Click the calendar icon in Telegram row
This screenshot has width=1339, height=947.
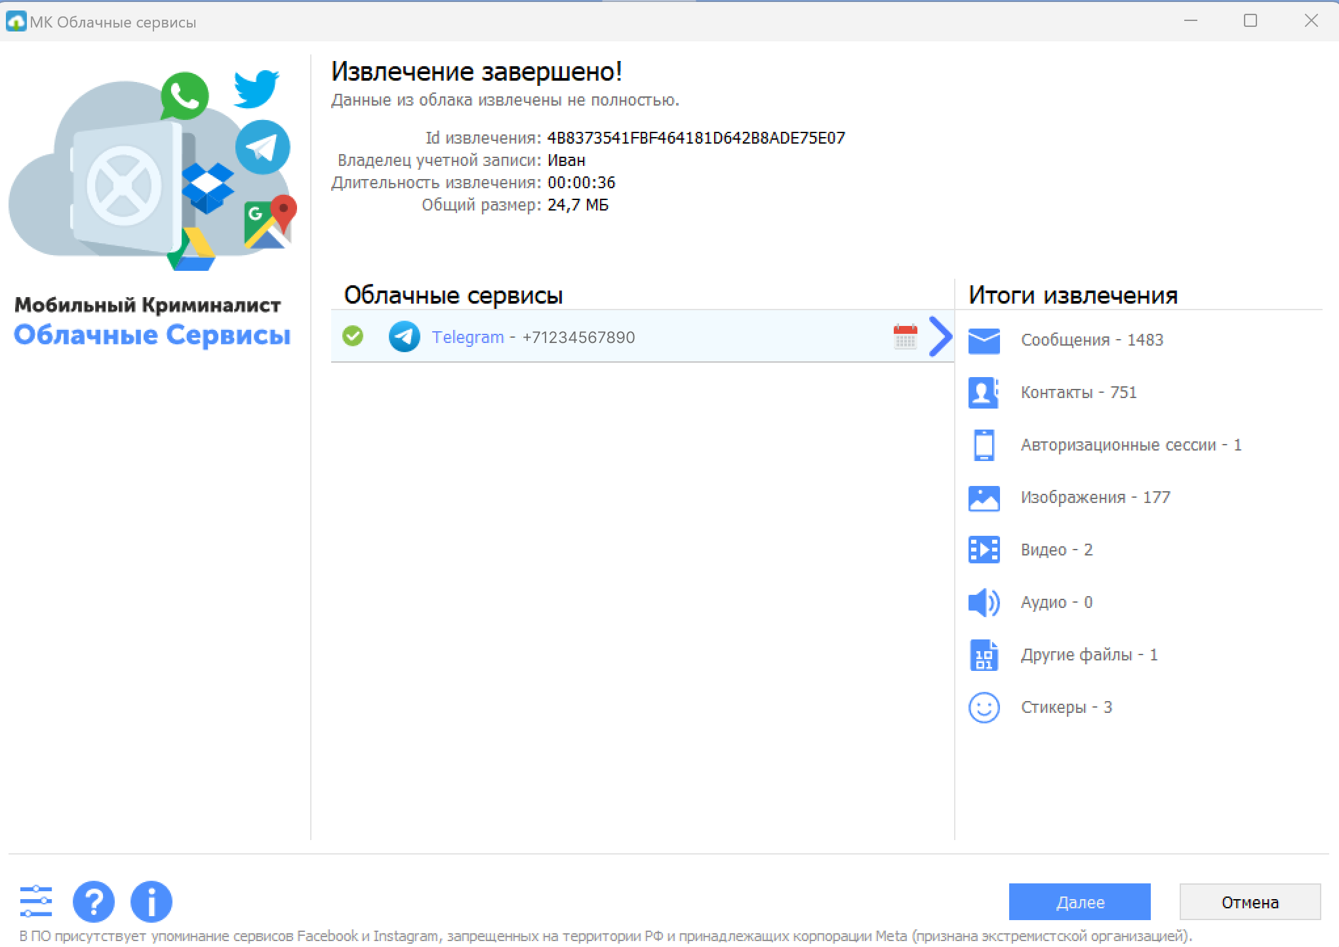(x=905, y=337)
